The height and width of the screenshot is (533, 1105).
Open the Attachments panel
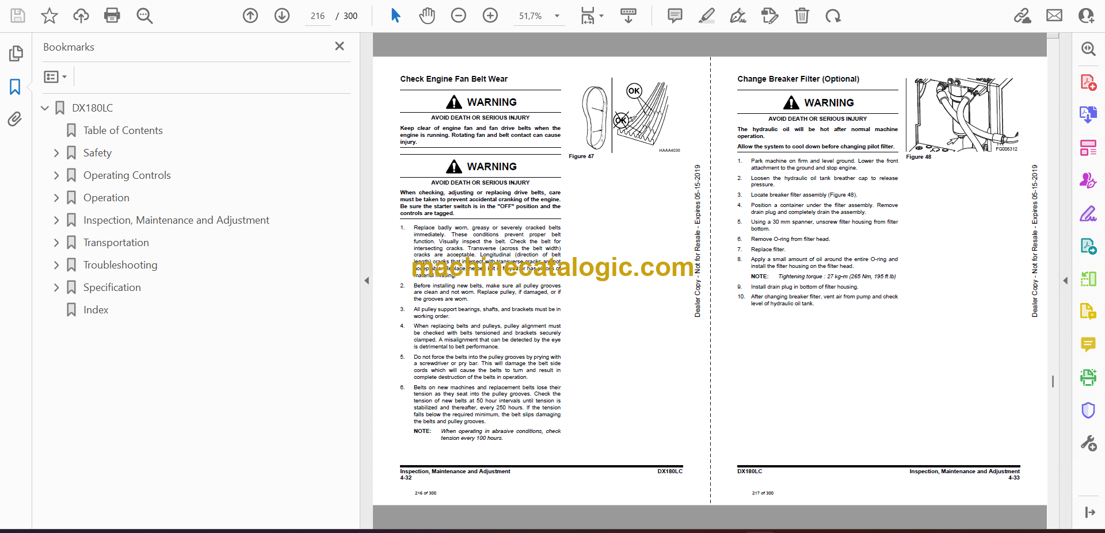coord(16,119)
